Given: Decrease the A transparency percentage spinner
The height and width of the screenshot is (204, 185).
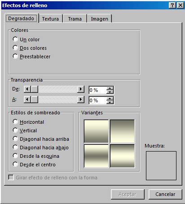Looking at the screenshot, I should pos(110,102).
